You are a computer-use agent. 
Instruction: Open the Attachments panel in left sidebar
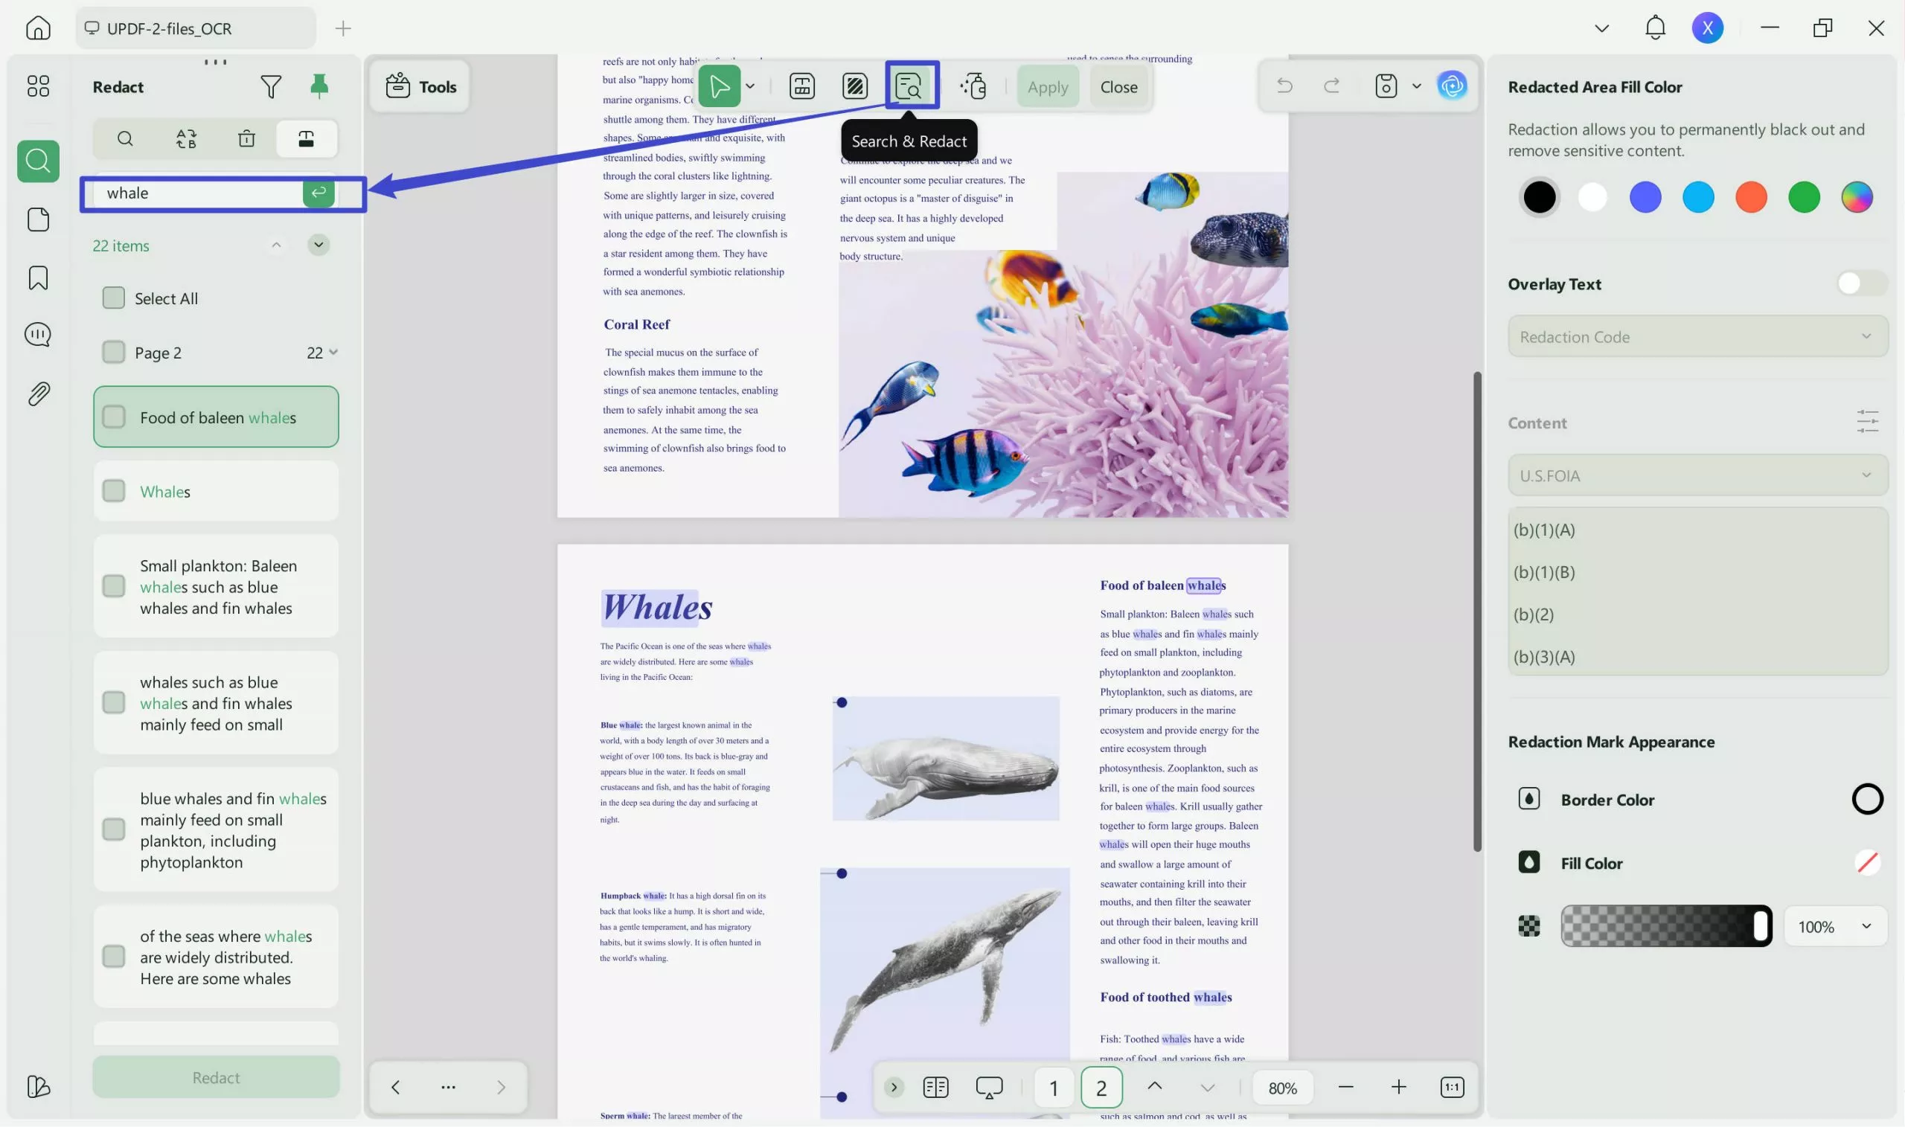click(37, 394)
